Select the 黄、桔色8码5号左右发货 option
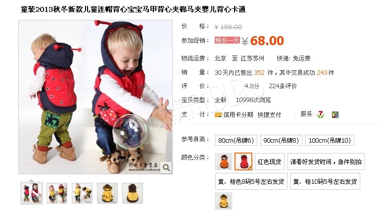 click(x=251, y=181)
